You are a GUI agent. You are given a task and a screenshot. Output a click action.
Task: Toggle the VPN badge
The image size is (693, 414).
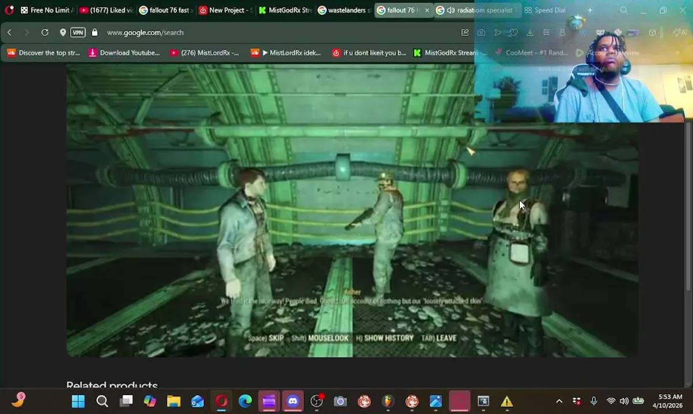(78, 32)
